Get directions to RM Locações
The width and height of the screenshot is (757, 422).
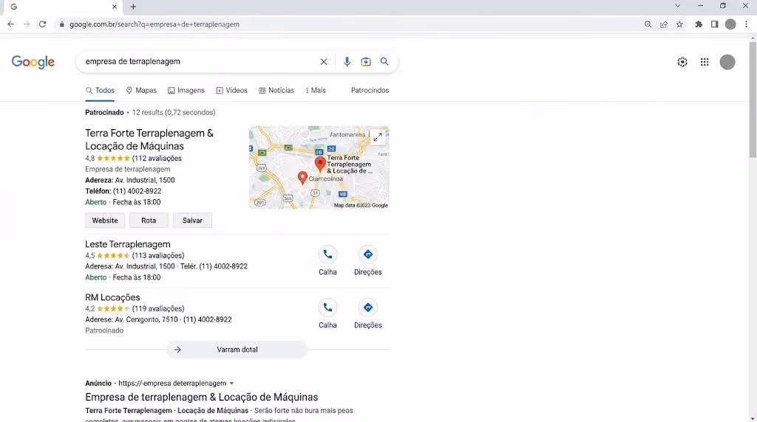tap(368, 308)
